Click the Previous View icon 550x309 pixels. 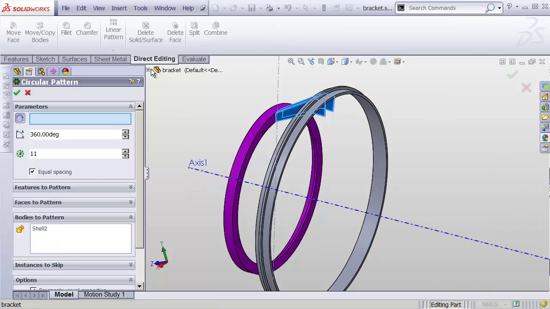(x=311, y=61)
